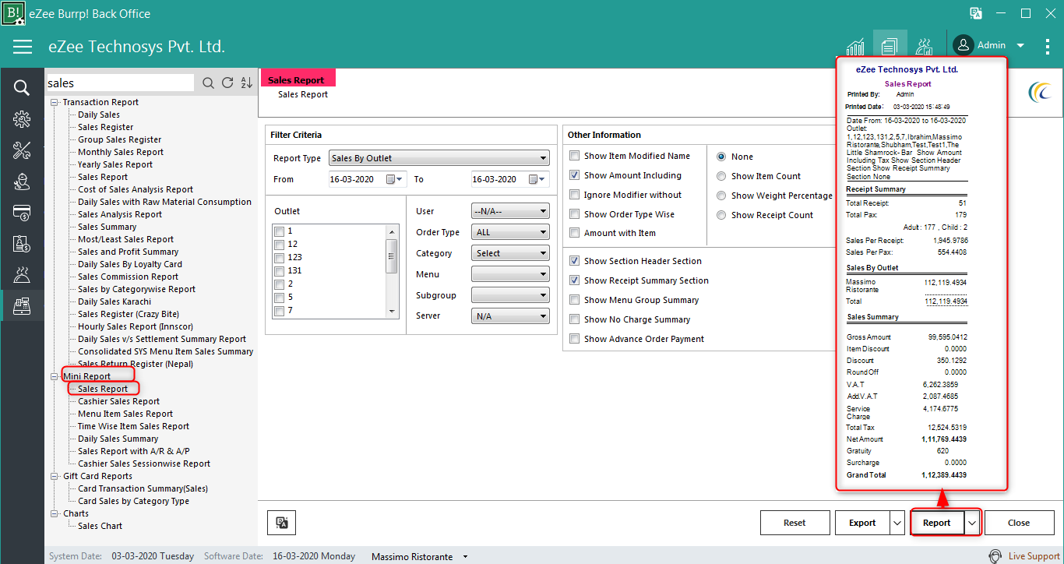Screen dimensions: 1064x564
Task: Open the invoice with dollar sidebar icon
Action: (22, 243)
